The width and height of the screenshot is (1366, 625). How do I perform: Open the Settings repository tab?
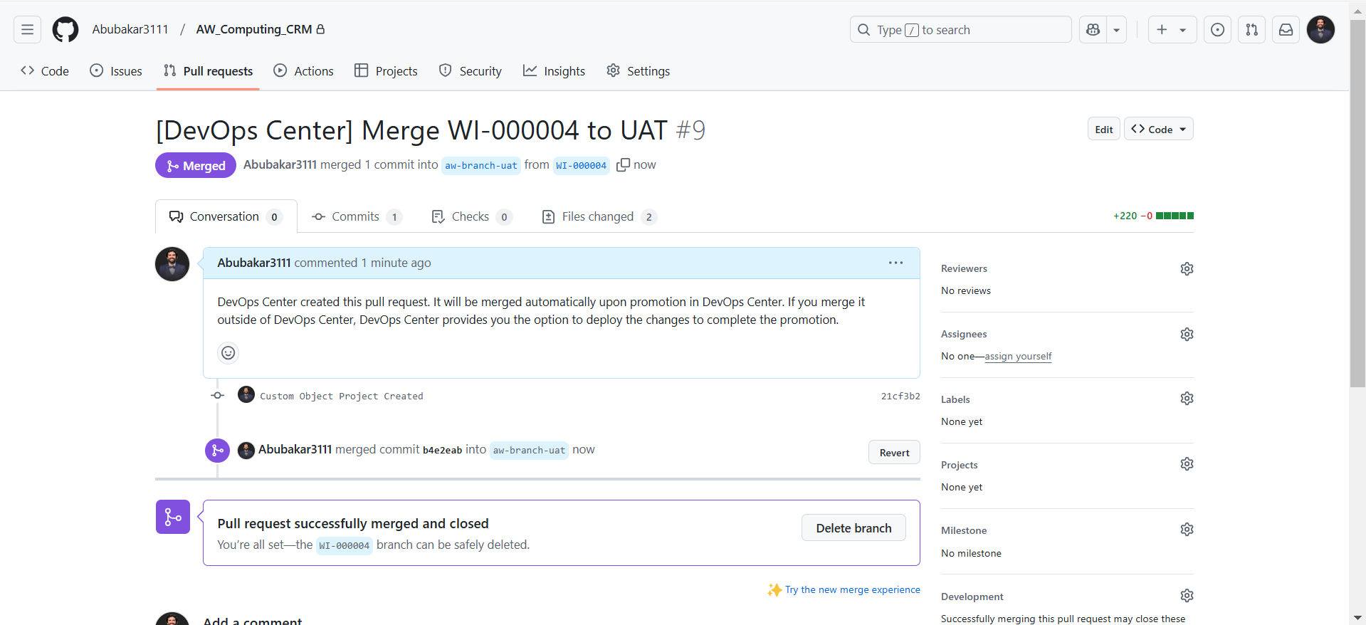click(639, 71)
